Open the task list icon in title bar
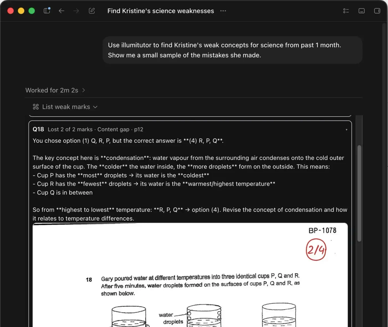Viewport: 388px width, 327px height. coord(346,11)
